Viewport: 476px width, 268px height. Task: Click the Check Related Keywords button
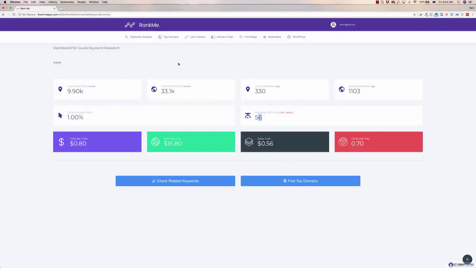point(175,181)
